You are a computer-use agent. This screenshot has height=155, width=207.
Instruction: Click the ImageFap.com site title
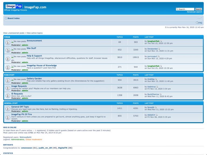point(35,7)
